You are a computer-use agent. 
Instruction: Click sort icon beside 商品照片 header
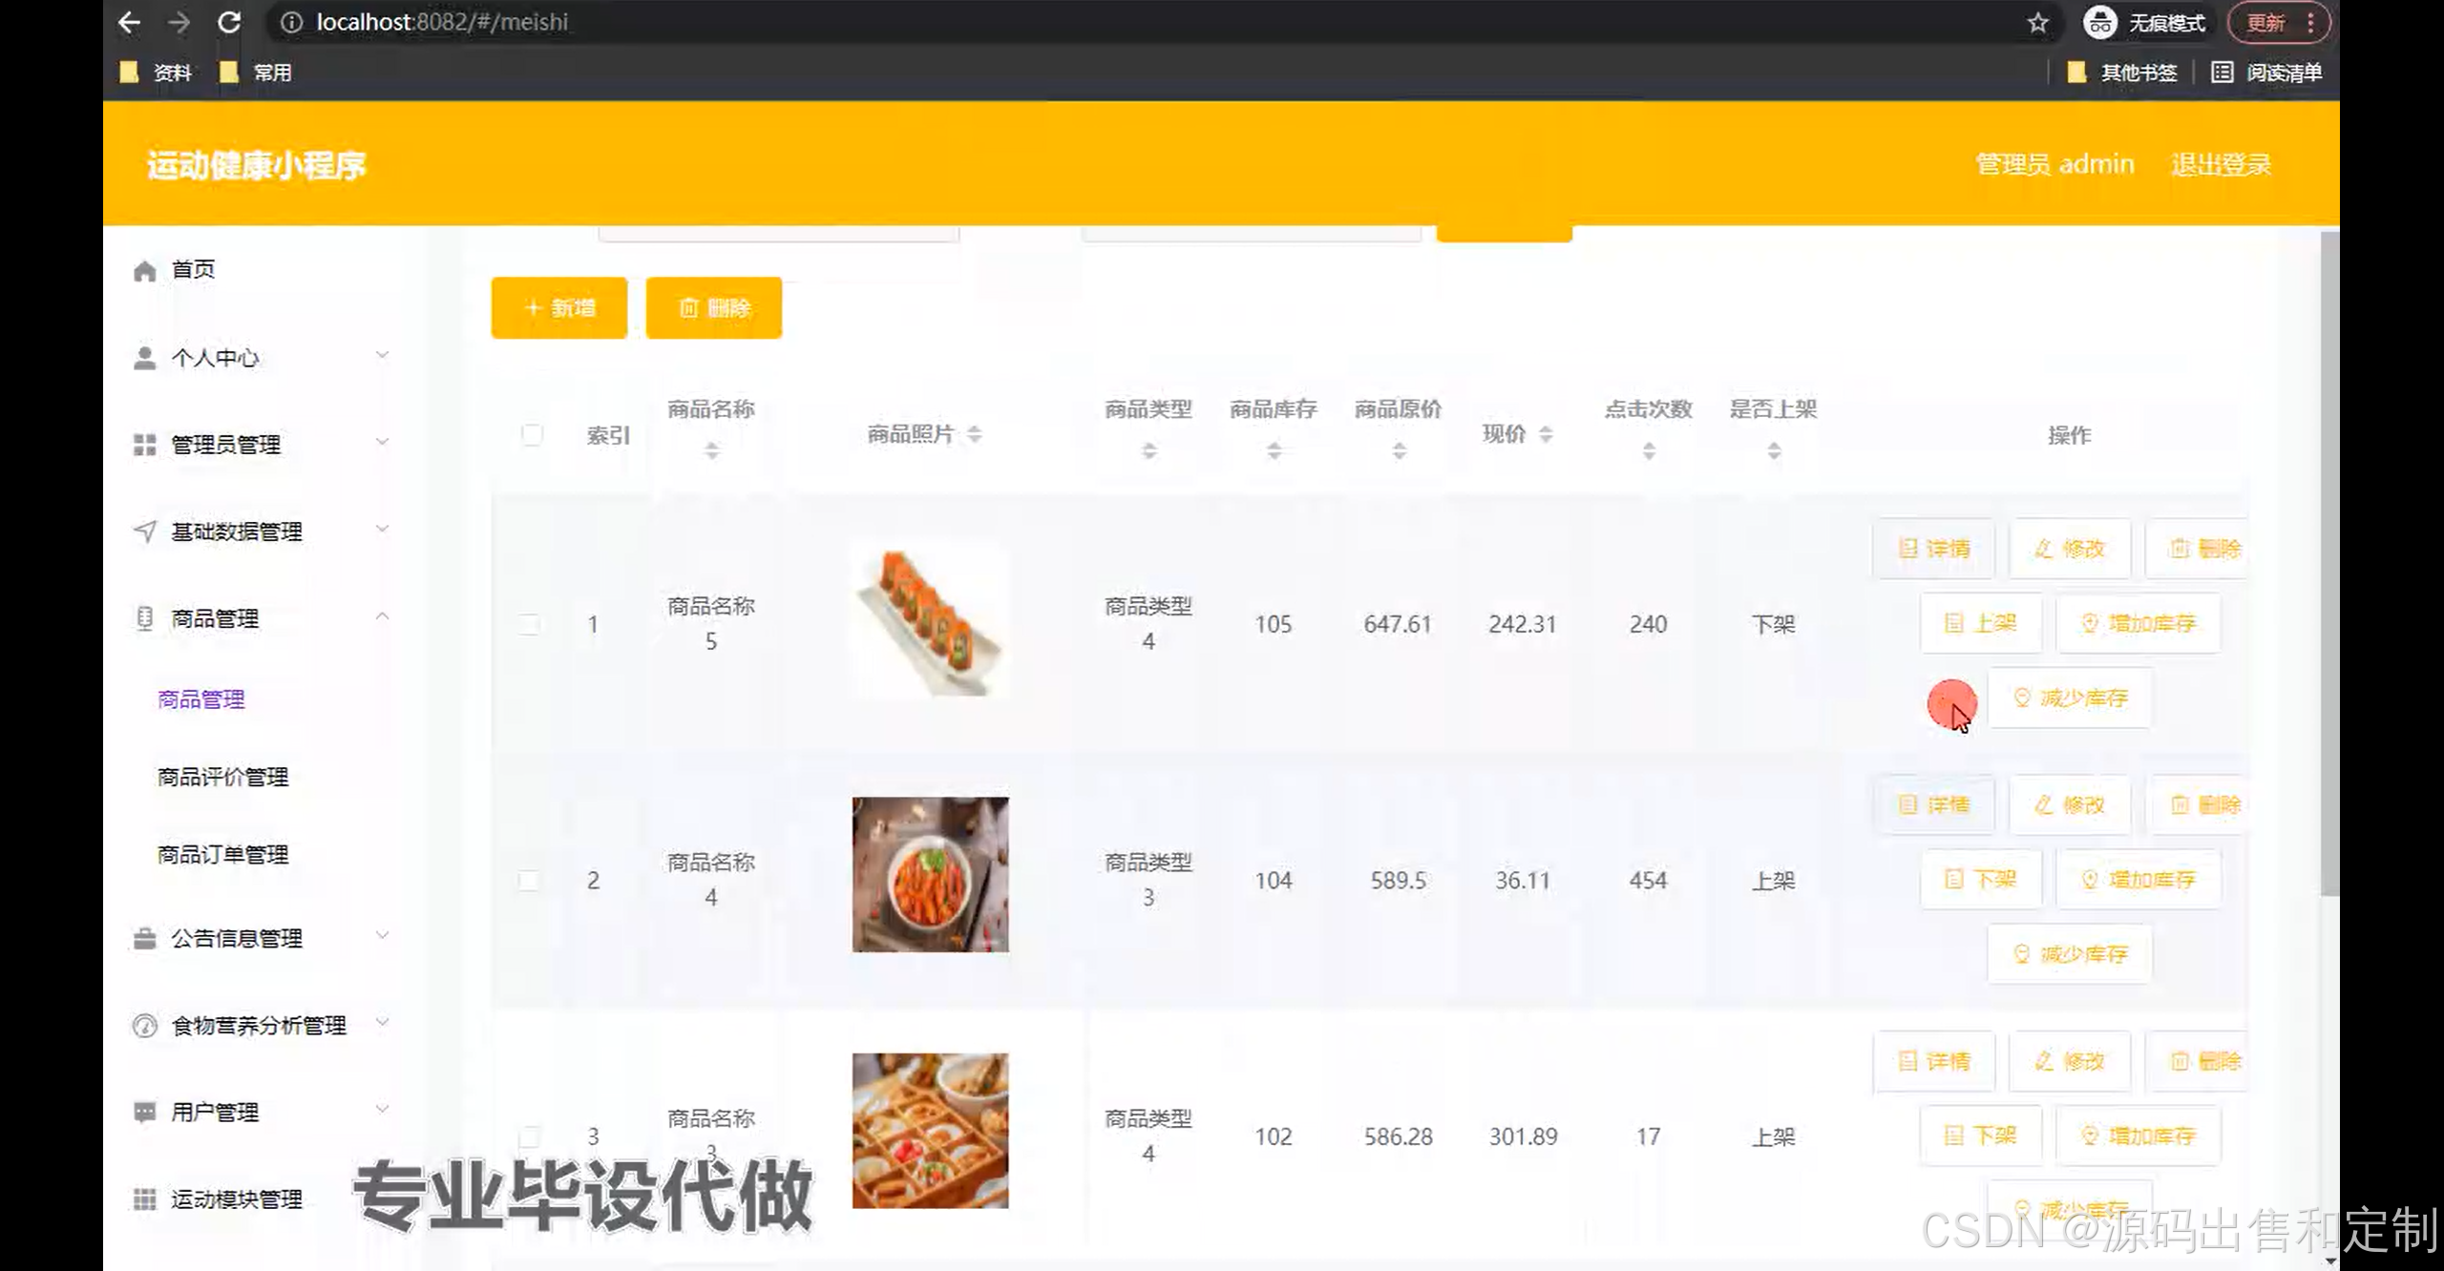click(974, 434)
